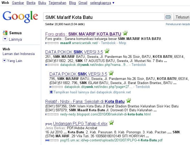190x145 pixels.
Task: Click the [PDF] tag before Undangan PLPG
Action: point(48,124)
